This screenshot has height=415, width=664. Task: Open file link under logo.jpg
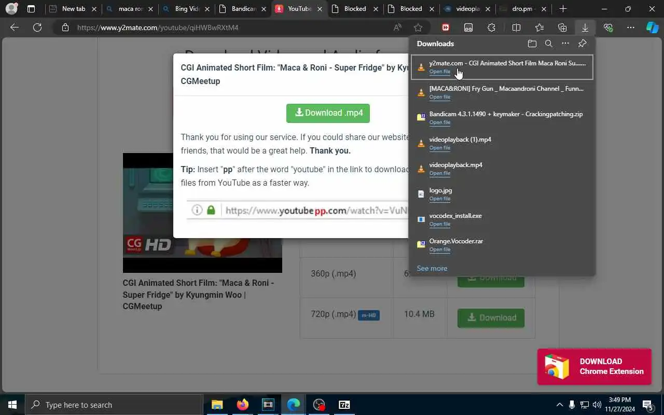click(440, 199)
